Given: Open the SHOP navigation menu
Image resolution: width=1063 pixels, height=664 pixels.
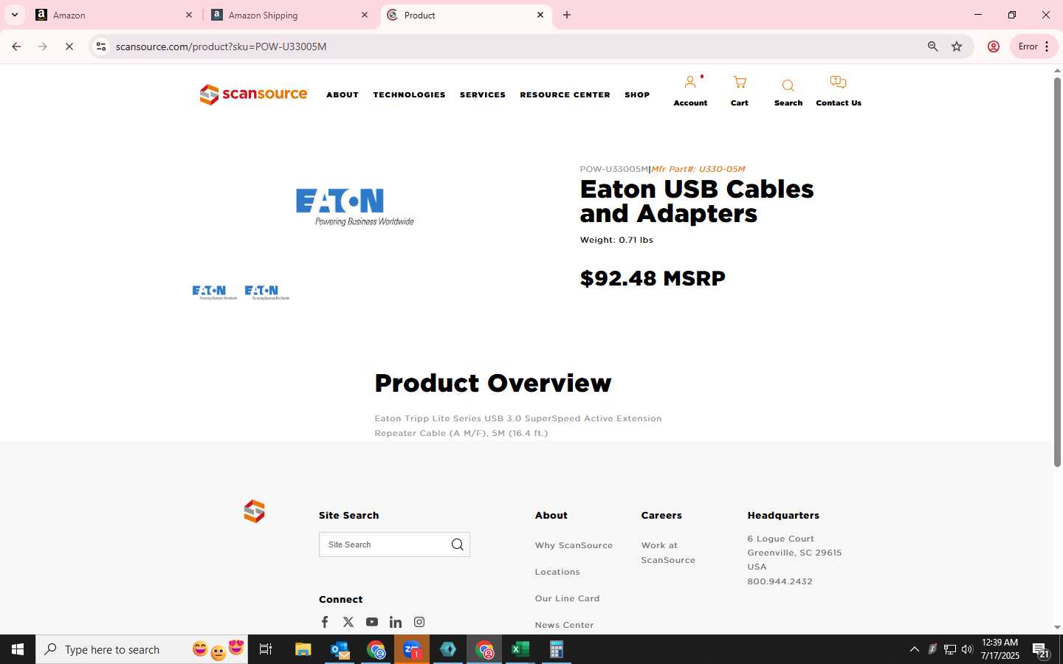Looking at the screenshot, I should click(x=637, y=95).
